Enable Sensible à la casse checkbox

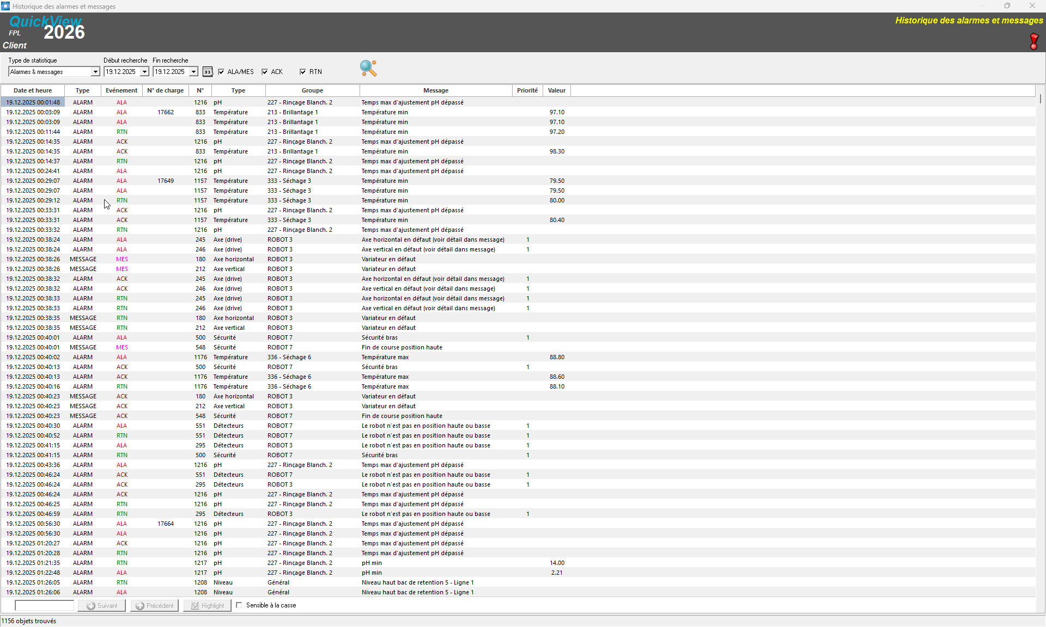tap(239, 605)
